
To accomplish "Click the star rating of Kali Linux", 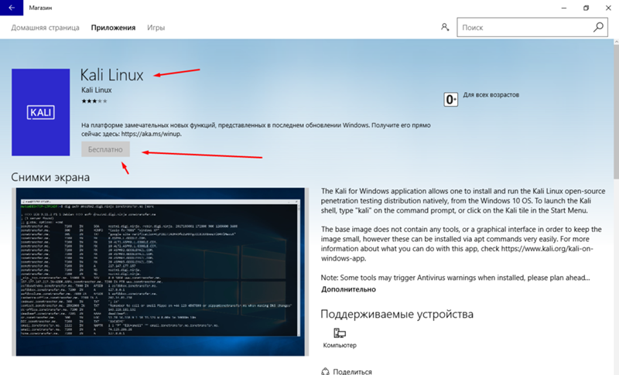I will pyautogui.click(x=94, y=101).
